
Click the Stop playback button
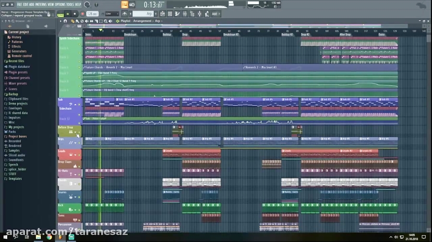point(75,14)
